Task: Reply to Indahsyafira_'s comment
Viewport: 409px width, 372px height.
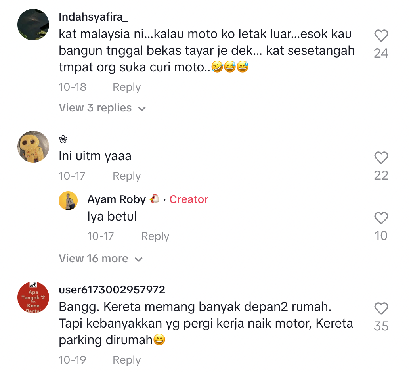Action: click(x=126, y=87)
